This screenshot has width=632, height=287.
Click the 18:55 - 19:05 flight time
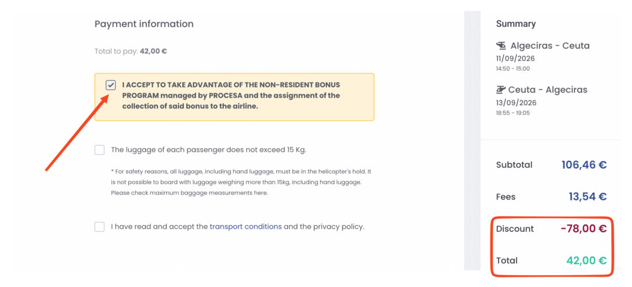pos(512,113)
